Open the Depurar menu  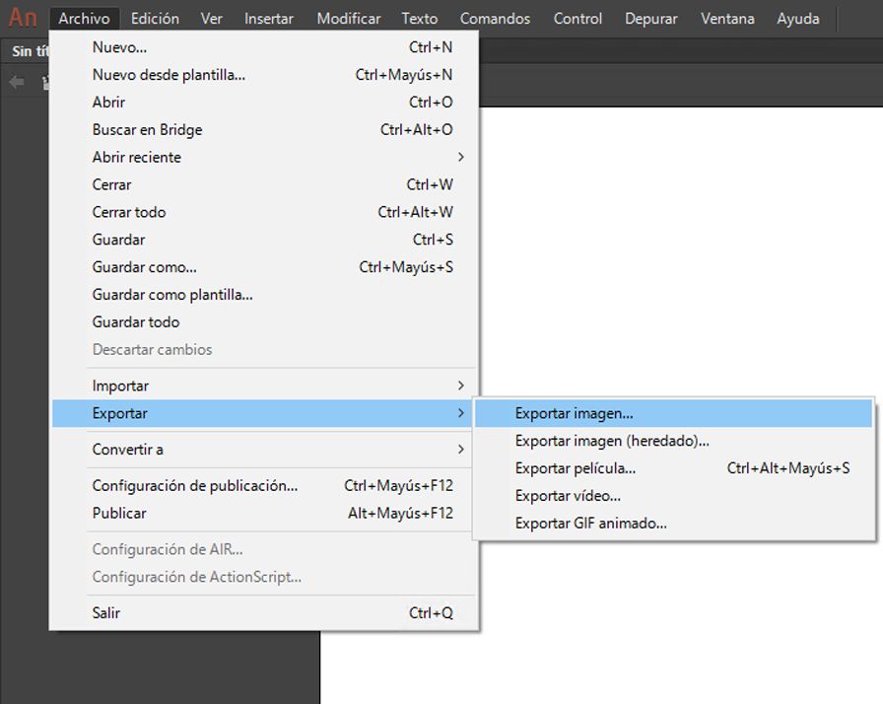651,19
